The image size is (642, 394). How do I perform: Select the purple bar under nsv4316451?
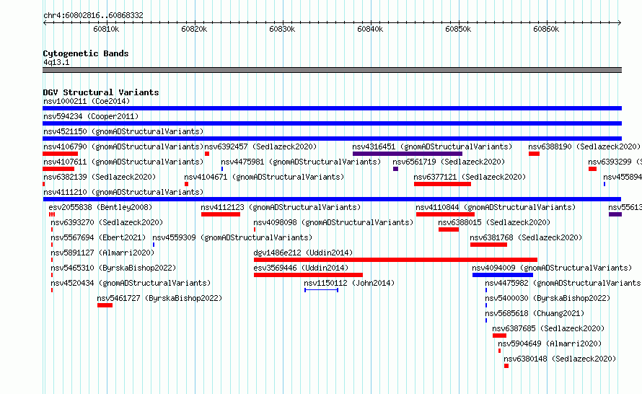pyautogui.click(x=408, y=154)
